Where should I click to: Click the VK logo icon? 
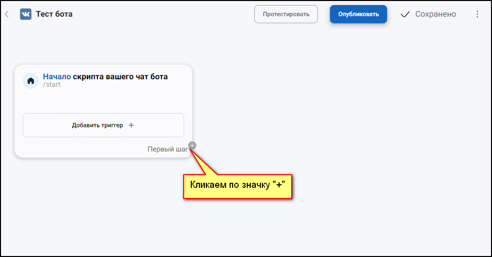26,14
